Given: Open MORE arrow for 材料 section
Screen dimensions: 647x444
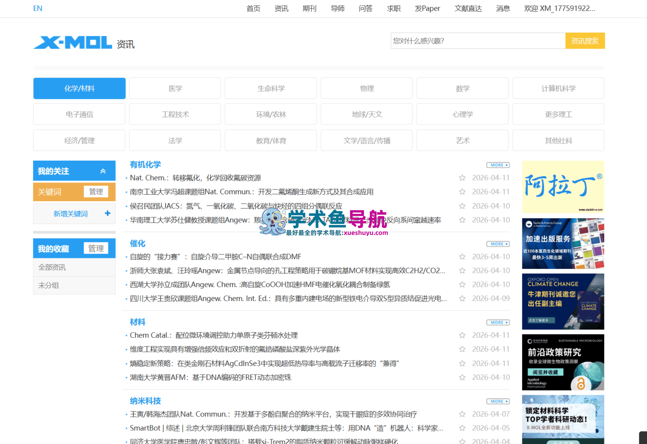Looking at the screenshot, I should tap(498, 323).
